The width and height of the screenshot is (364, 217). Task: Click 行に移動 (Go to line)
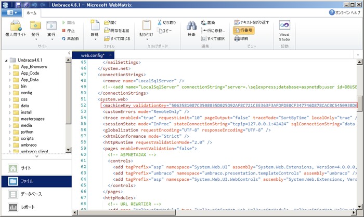213,31
